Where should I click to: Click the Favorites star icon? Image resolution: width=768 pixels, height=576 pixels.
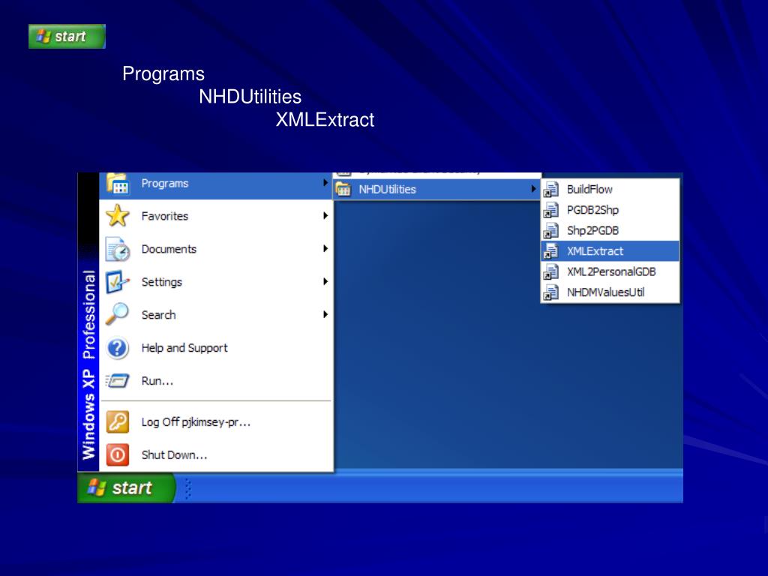(118, 216)
